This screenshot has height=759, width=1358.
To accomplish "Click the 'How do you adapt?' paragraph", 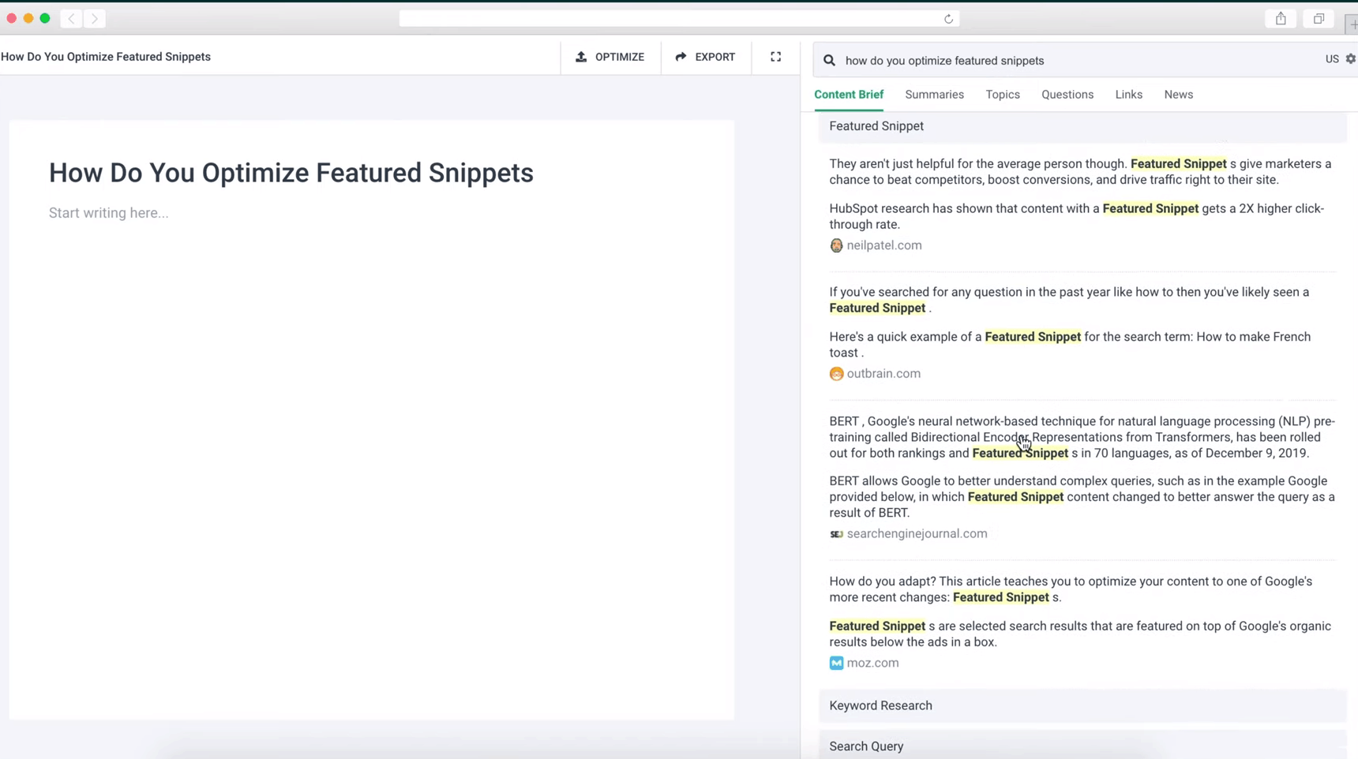I will [1071, 589].
